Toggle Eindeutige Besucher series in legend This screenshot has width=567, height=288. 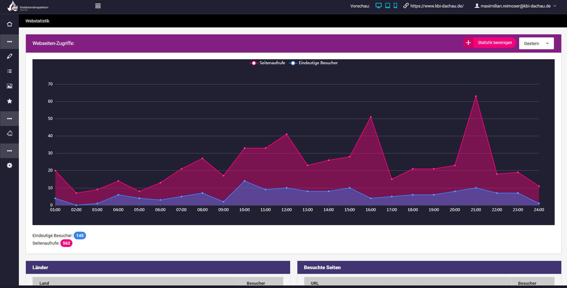coord(314,63)
